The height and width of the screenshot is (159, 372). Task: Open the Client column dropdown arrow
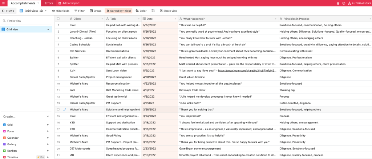102,19
